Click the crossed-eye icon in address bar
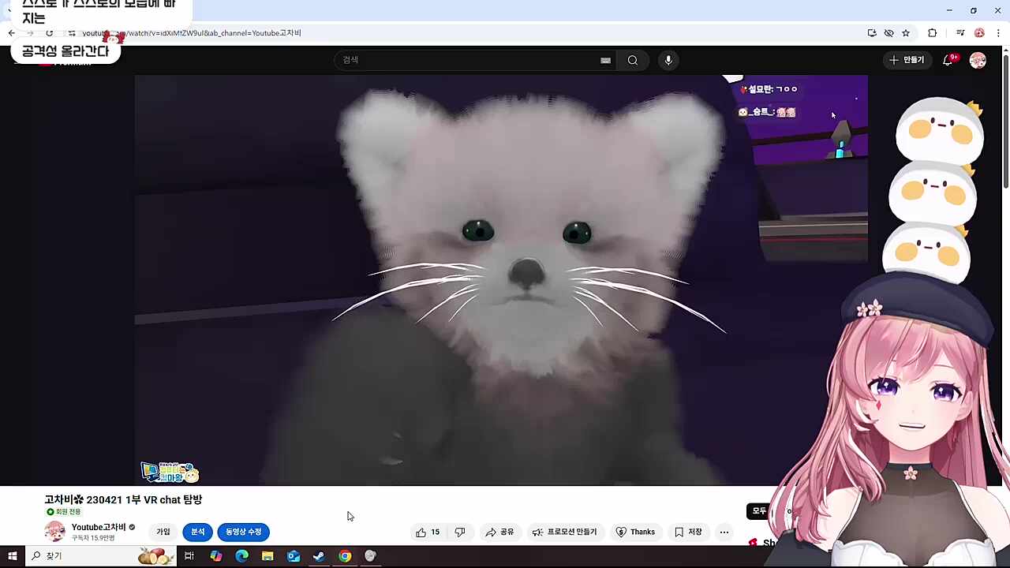1010x568 pixels. [x=888, y=33]
